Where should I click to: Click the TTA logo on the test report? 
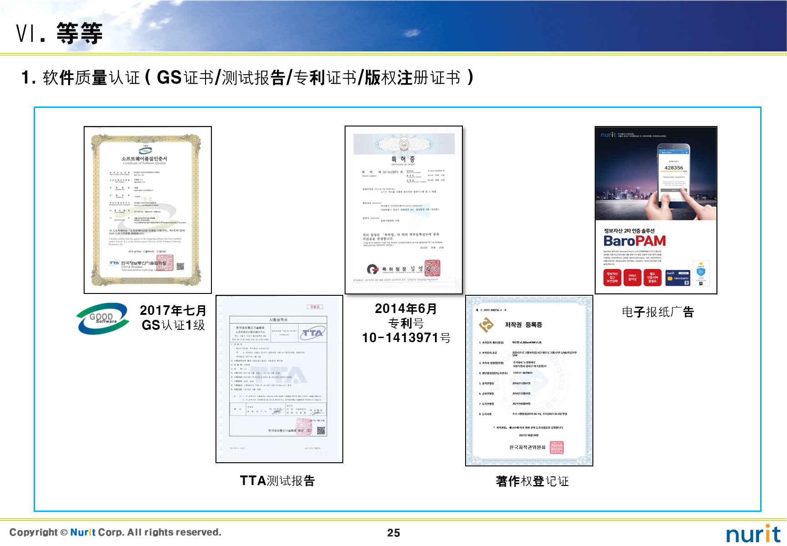(312, 333)
